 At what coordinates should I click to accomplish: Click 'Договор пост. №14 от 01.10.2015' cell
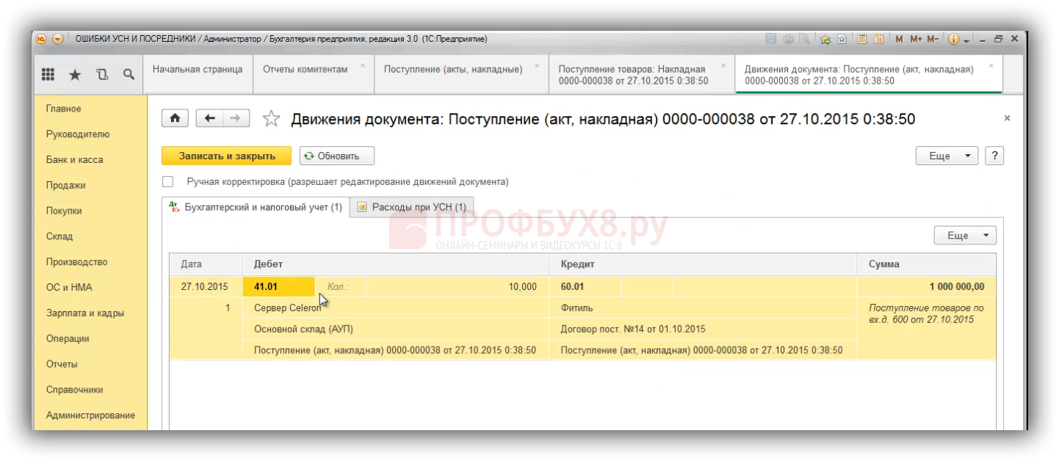(703, 330)
